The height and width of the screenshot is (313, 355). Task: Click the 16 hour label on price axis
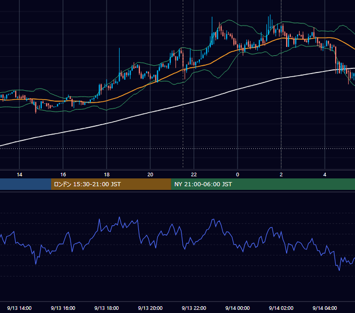[x=63, y=175]
